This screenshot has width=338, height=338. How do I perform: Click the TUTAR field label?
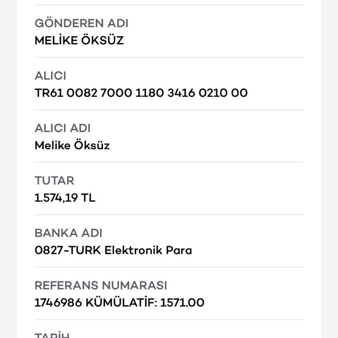55,180
